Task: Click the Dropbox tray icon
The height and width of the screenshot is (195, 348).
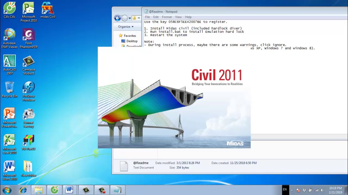Action: [x=304, y=190]
